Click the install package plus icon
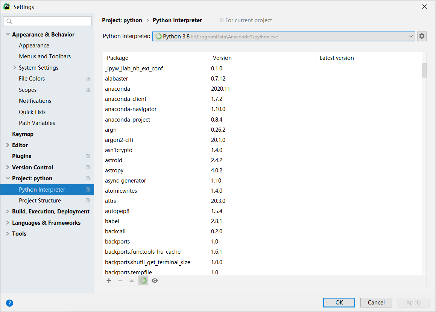 click(109, 281)
